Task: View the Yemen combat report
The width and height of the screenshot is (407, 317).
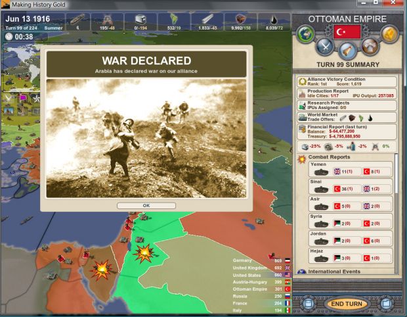Action: 351,169
